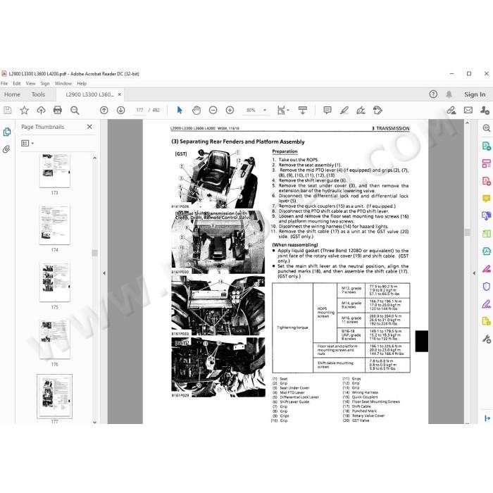
Task: Click the Save file icon
Action: click(8, 110)
